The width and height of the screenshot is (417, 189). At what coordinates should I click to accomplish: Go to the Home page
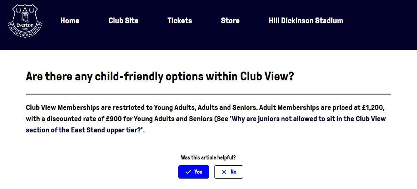pos(70,21)
